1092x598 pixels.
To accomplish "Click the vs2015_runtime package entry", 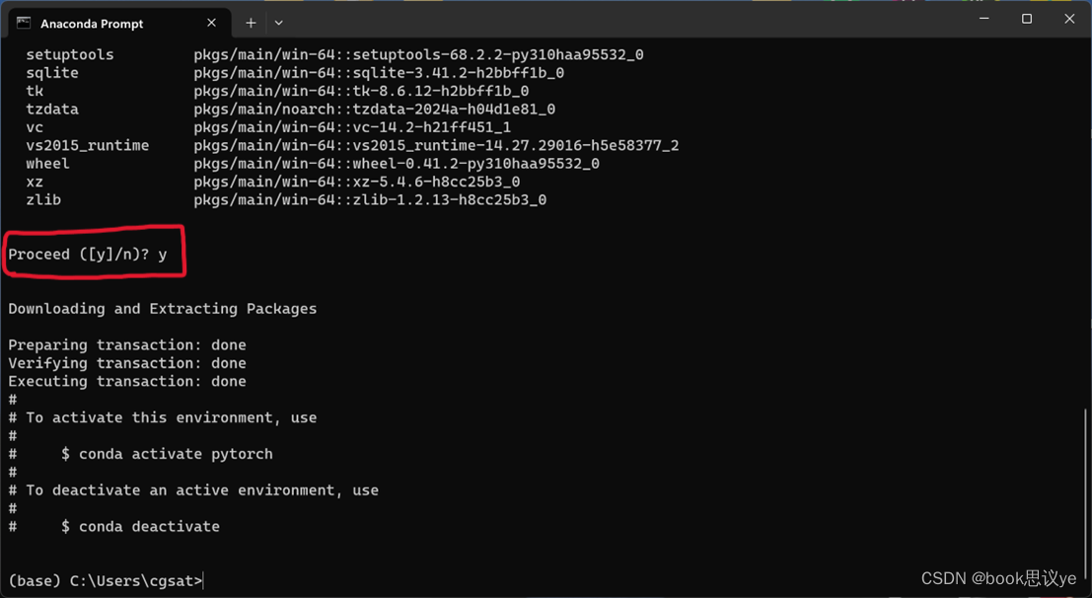I will [x=87, y=145].
